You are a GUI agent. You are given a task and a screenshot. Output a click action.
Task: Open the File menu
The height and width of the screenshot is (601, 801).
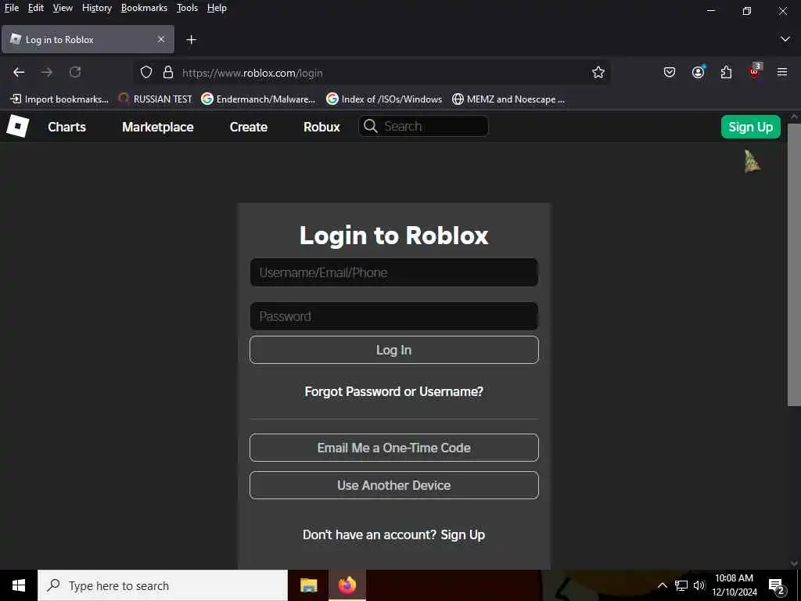tap(12, 8)
